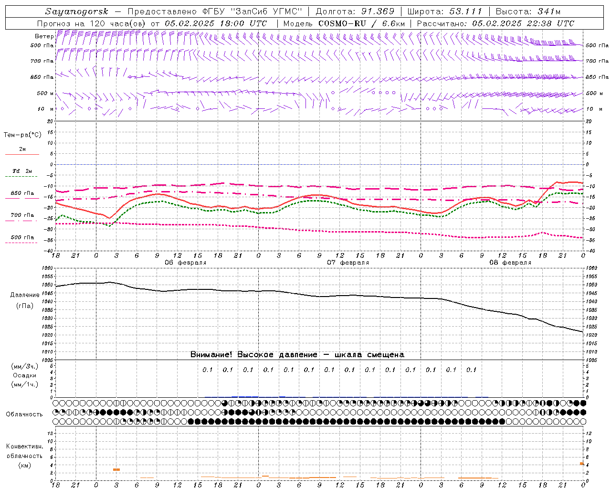Select the 'Давление' pressure panel label
Image resolution: width=611 pixels, height=489 pixels.
coord(24,295)
